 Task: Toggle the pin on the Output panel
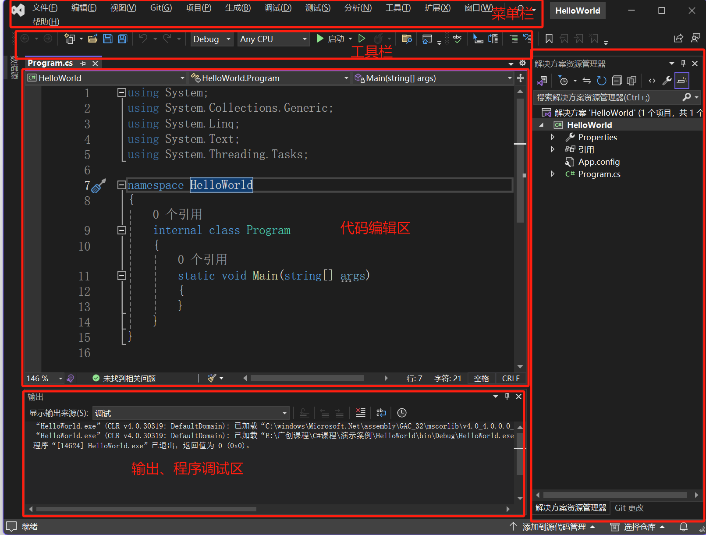(507, 397)
